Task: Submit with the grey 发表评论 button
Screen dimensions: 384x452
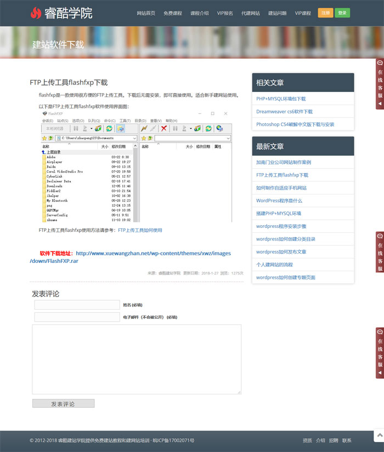Action: point(63,404)
